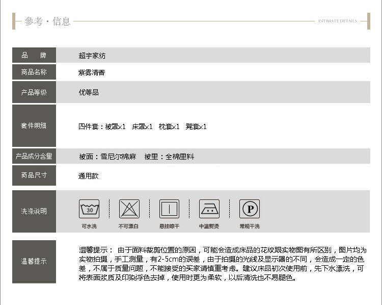382x305 pixels.
Task: Click the 常规干洗 caption
Action: [250, 226]
